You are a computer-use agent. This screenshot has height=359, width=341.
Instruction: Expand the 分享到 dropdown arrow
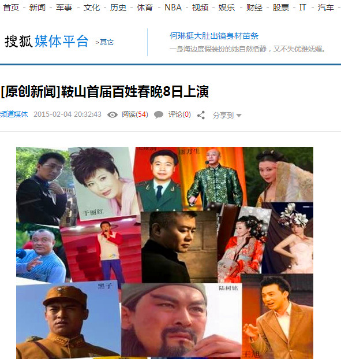coord(239,116)
